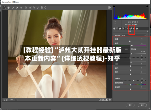Click the 白色 whites slider handle
This screenshot has width=151, height=110.
pyautogui.click(x=130, y=70)
